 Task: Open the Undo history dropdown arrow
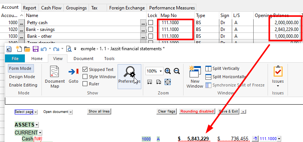click(x=50, y=49)
